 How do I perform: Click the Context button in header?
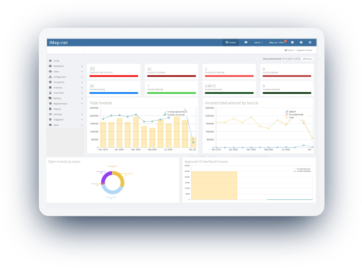(x=231, y=42)
